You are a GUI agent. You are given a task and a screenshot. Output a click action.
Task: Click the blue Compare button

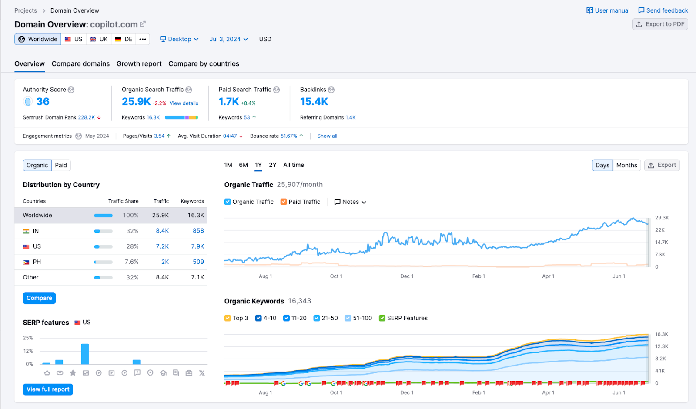click(x=39, y=298)
